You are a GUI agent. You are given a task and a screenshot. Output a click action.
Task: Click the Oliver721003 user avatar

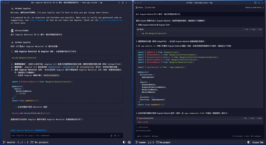(12, 31)
